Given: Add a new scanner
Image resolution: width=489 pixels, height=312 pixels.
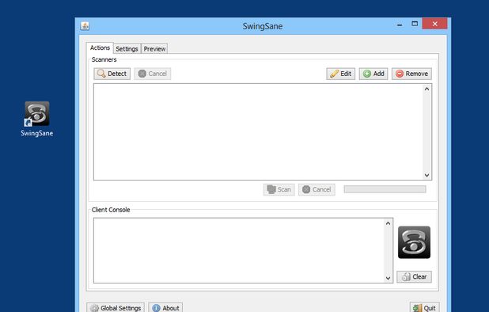Looking at the screenshot, I should tap(373, 74).
